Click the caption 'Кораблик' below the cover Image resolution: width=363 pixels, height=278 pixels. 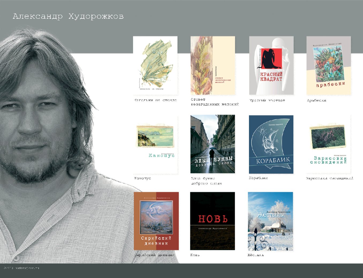(258, 178)
